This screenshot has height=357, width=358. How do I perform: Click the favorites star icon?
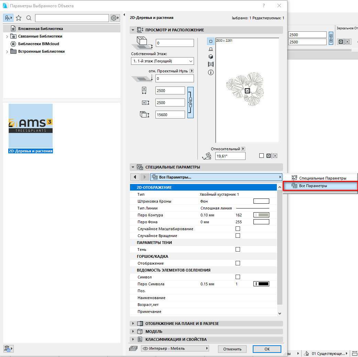19,18
